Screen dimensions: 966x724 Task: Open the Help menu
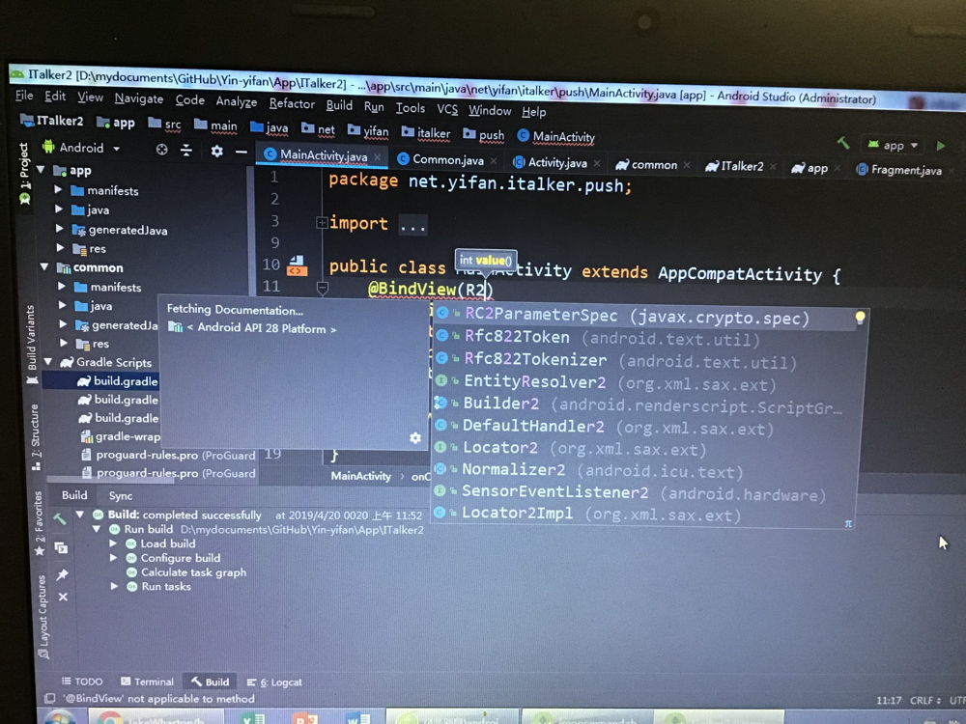(533, 111)
